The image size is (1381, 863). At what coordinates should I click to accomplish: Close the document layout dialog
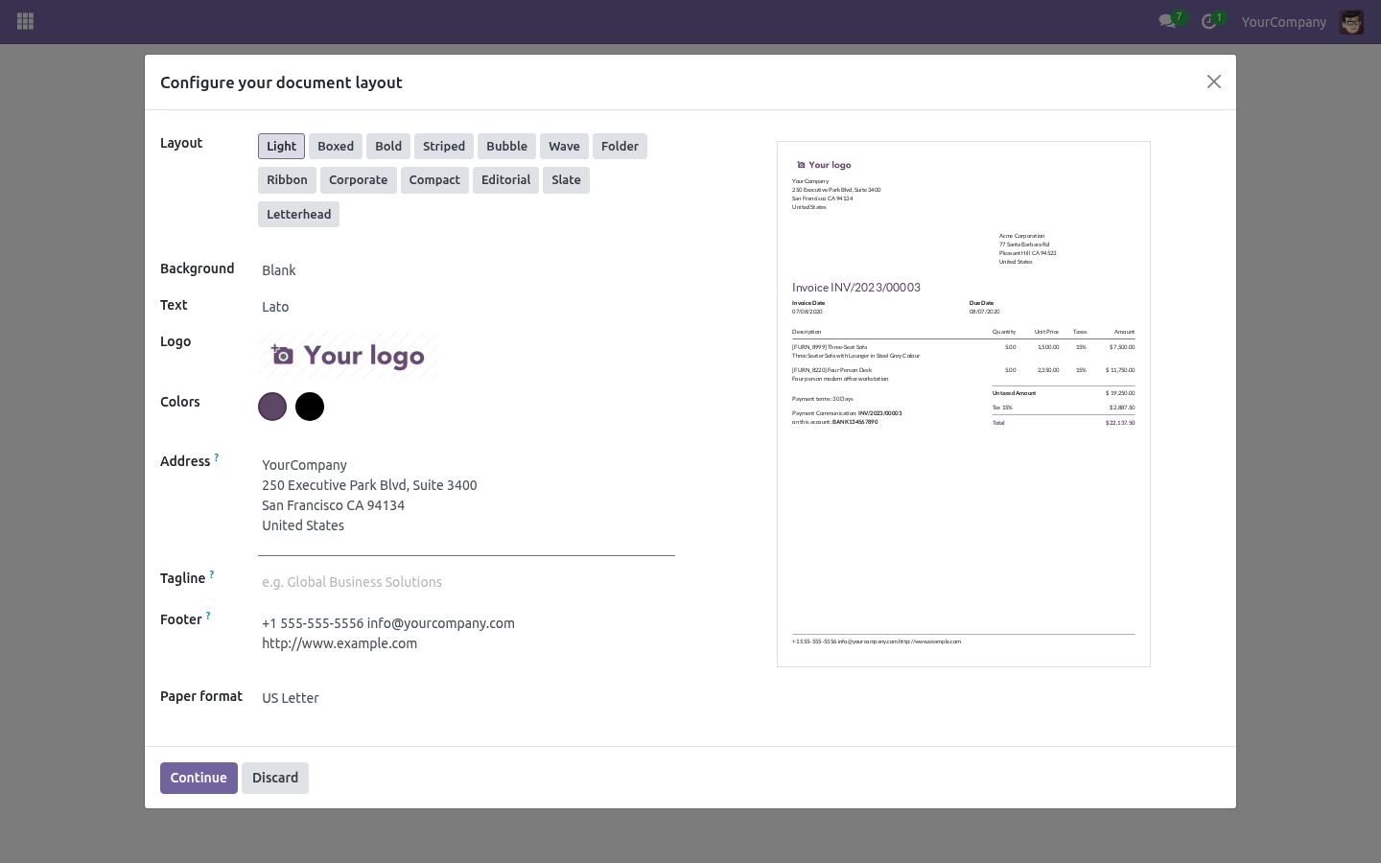click(x=1214, y=82)
